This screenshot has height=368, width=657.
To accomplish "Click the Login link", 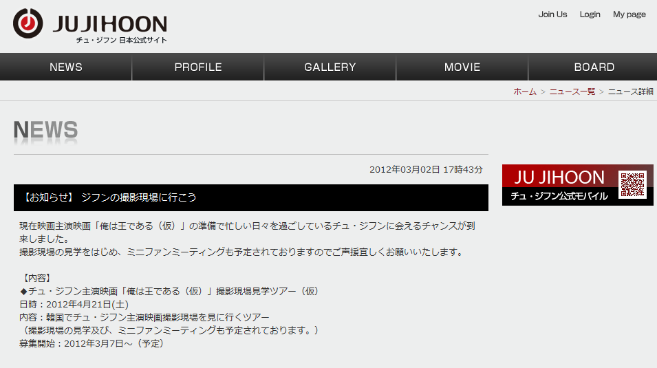I will click(x=590, y=14).
